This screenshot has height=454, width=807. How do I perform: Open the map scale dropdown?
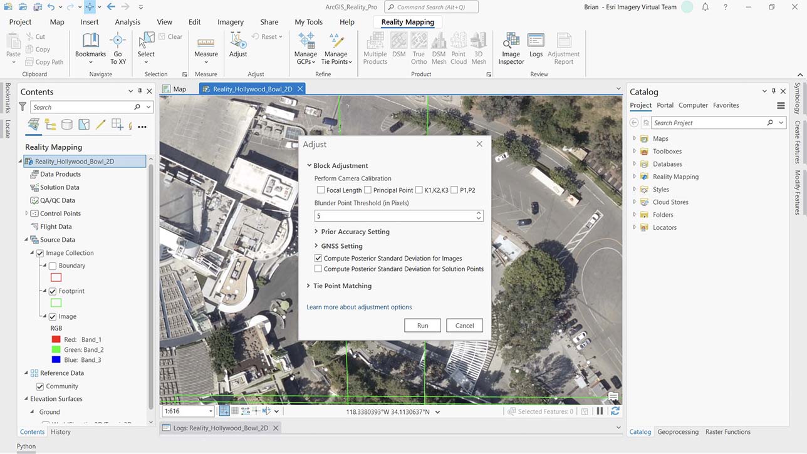click(210, 411)
